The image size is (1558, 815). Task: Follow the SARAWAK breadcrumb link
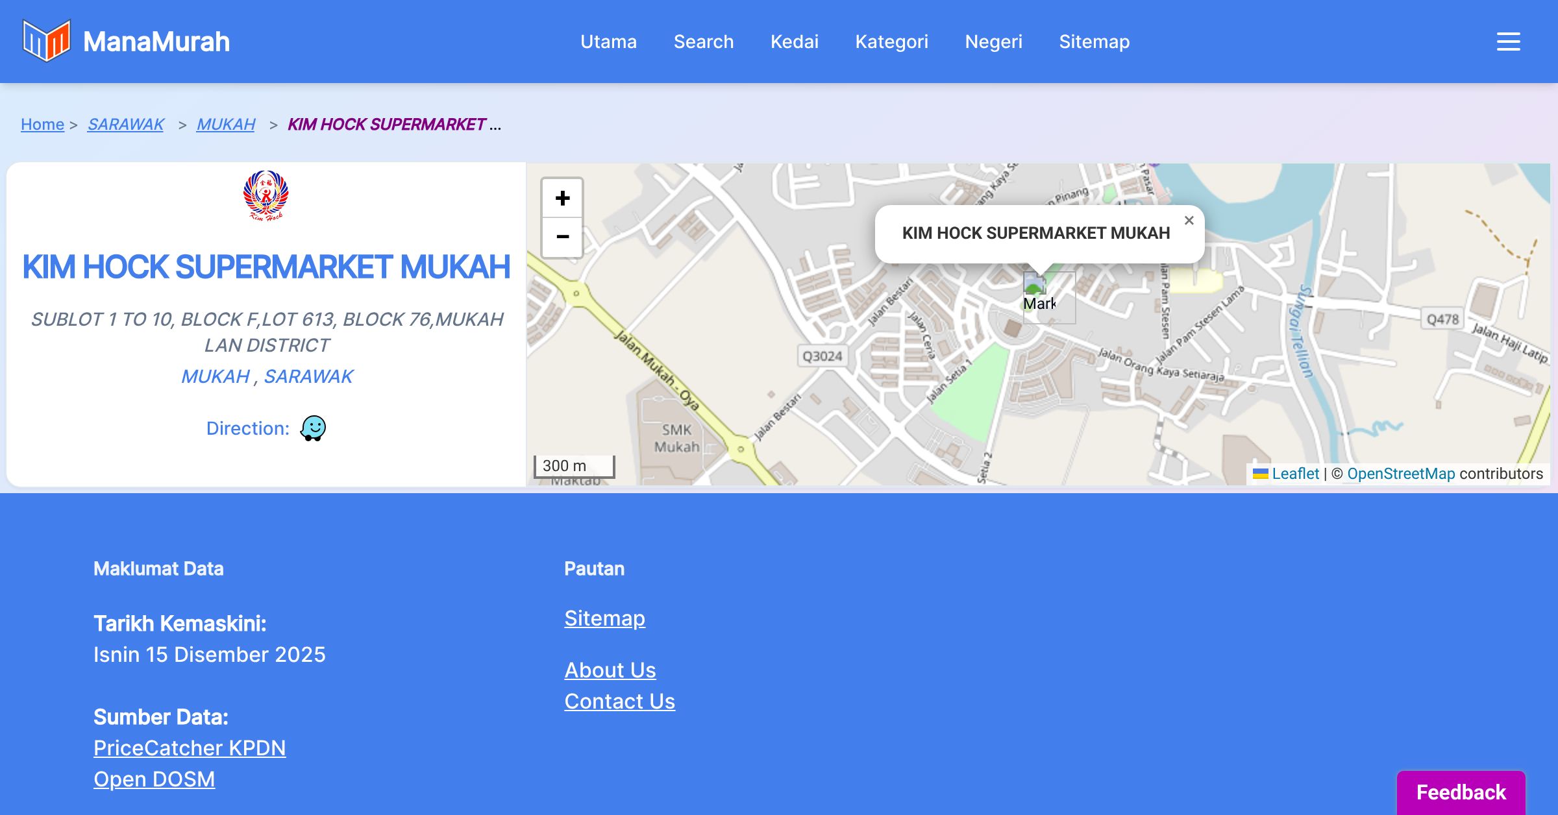tap(126, 124)
